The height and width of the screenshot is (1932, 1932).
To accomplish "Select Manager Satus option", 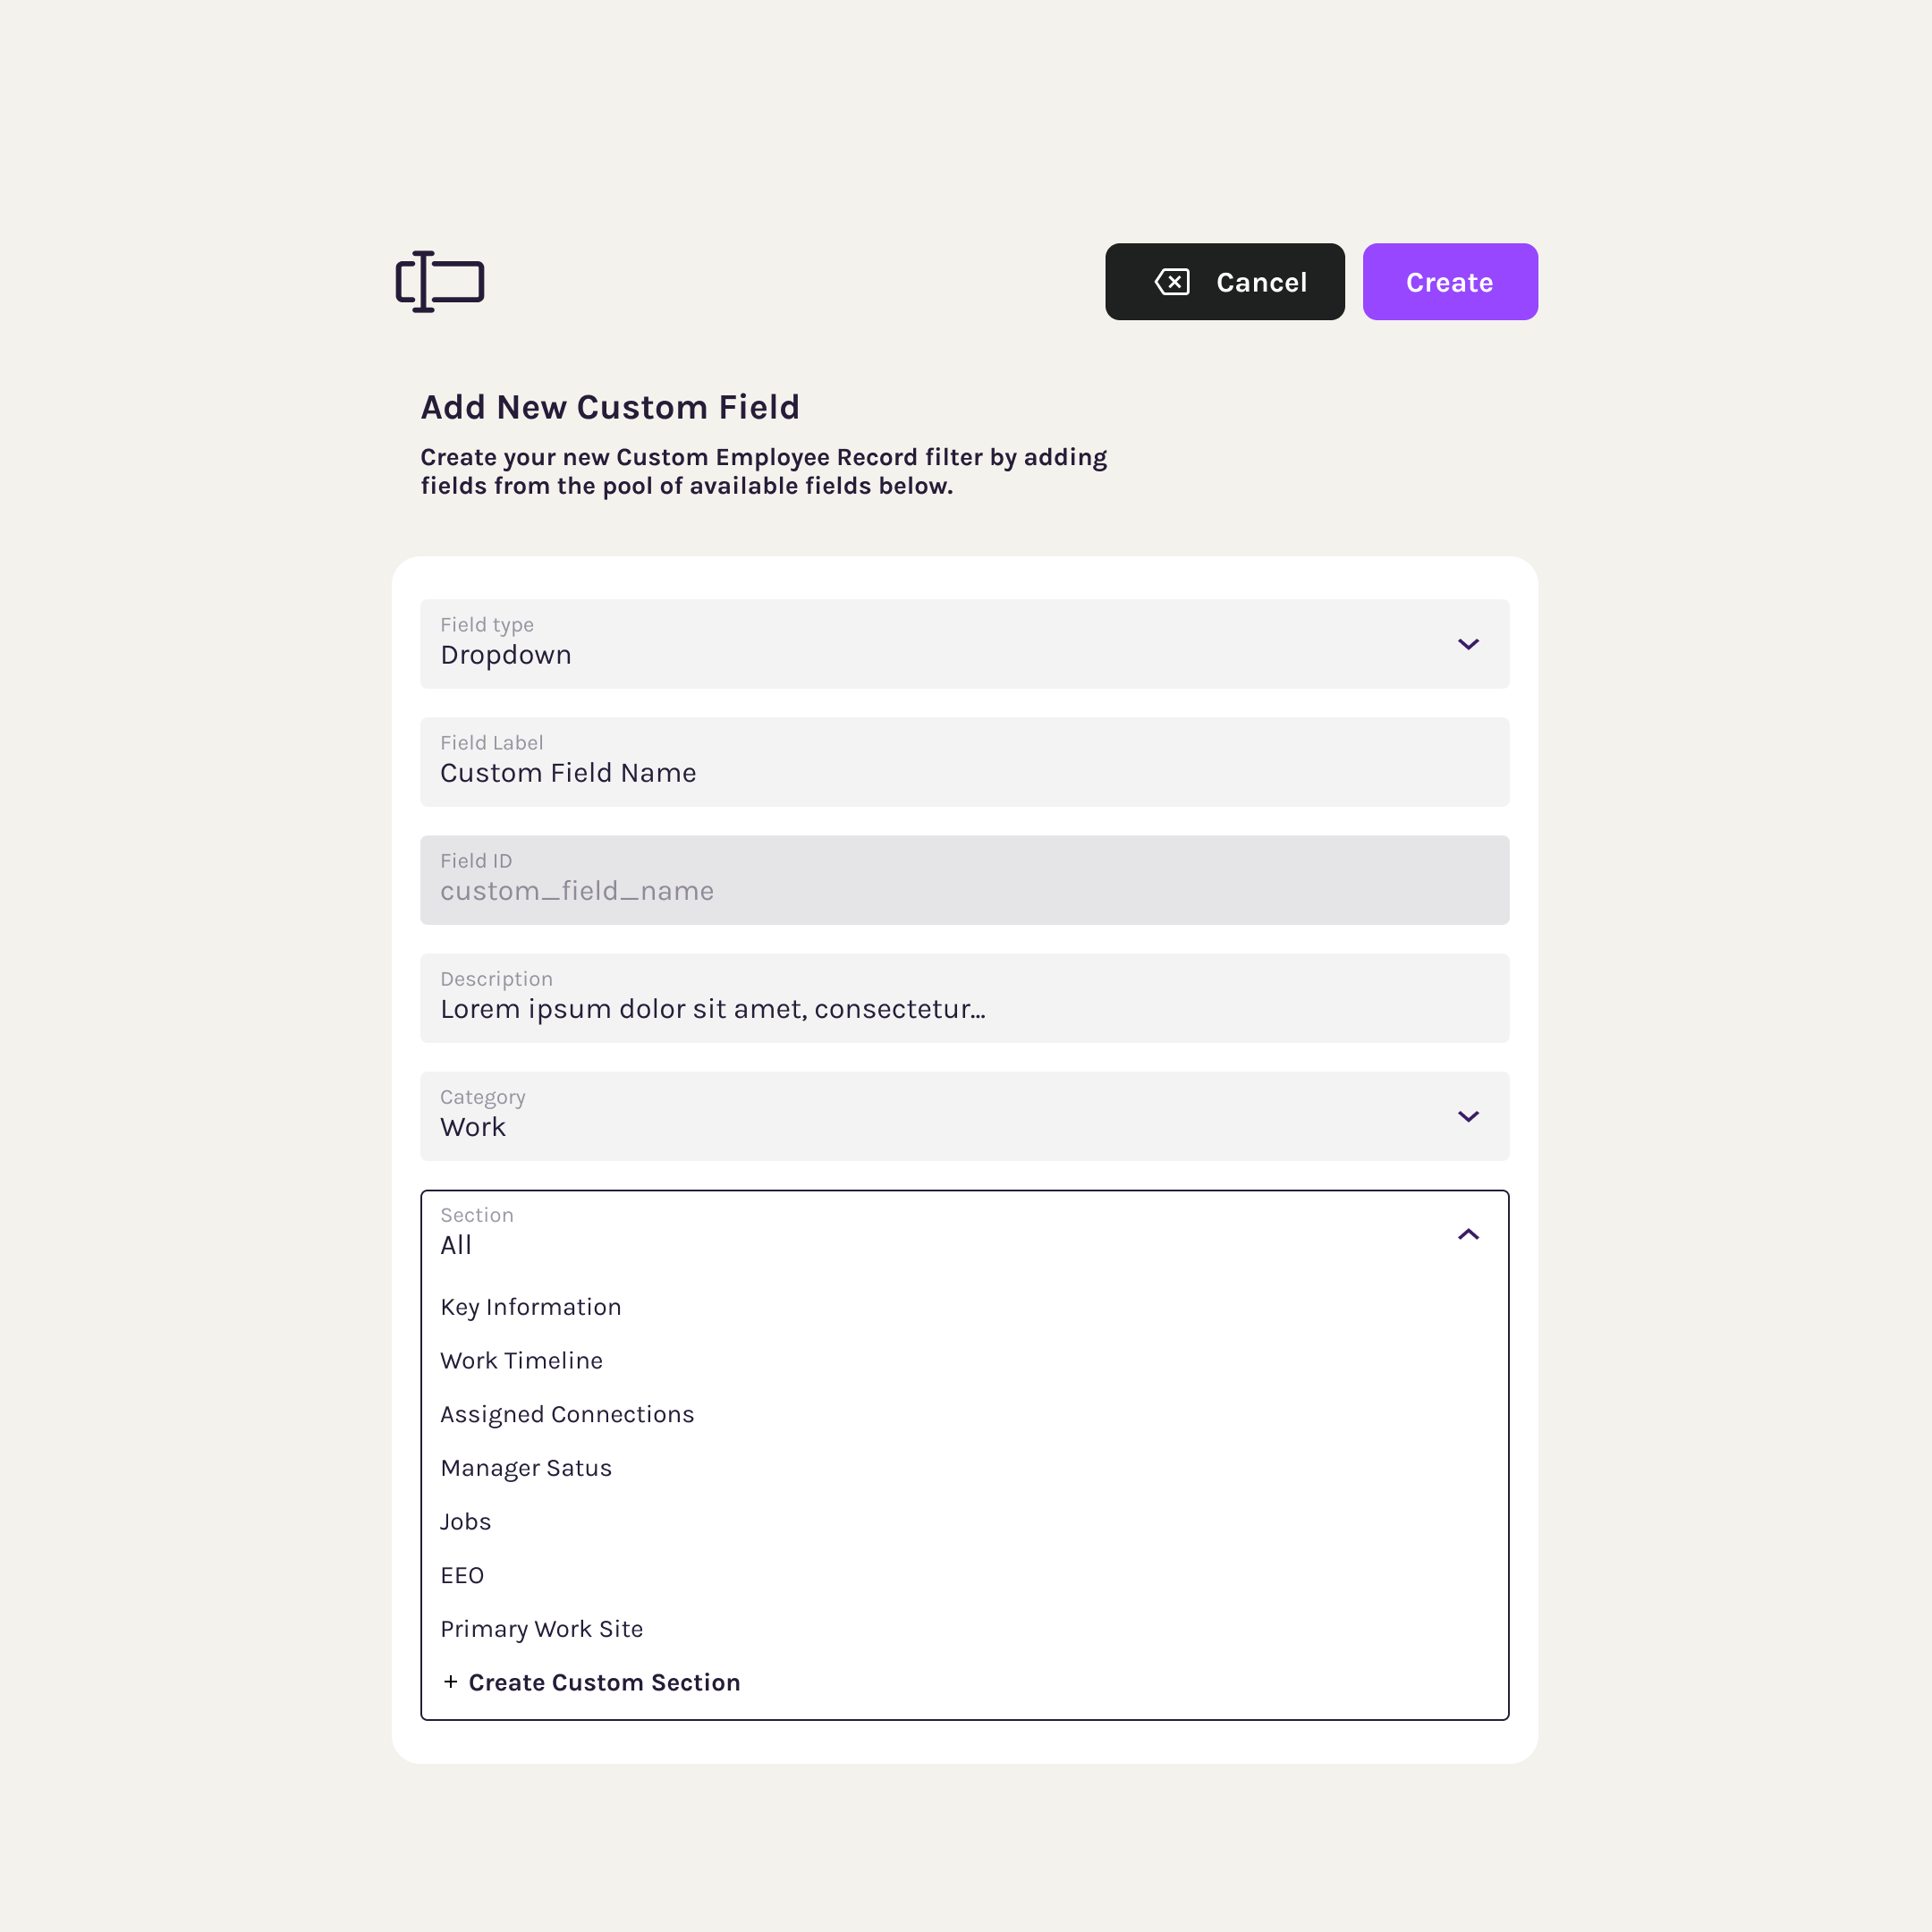I will [x=526, y=1468].
